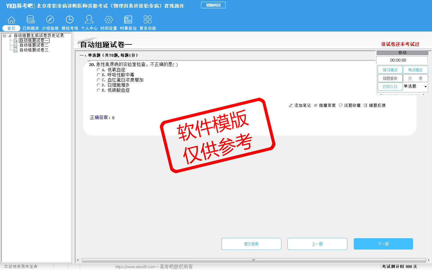Open the 时间设置 gear icon
Viewport: 432px width, 270px height.
[109, 20]
